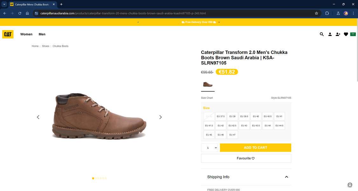Viewport: 358px width, 191px height.
Task: Open the site search magnifier icon
Action: point(321,34)
